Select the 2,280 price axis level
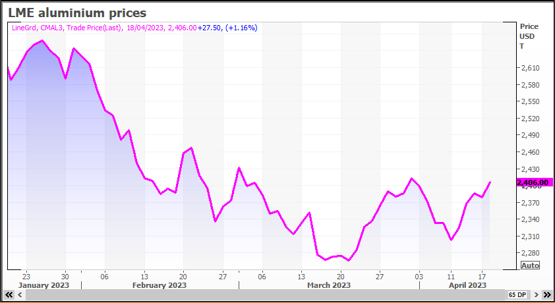This screenshot has width=555, height=303. tap(530, 253)
